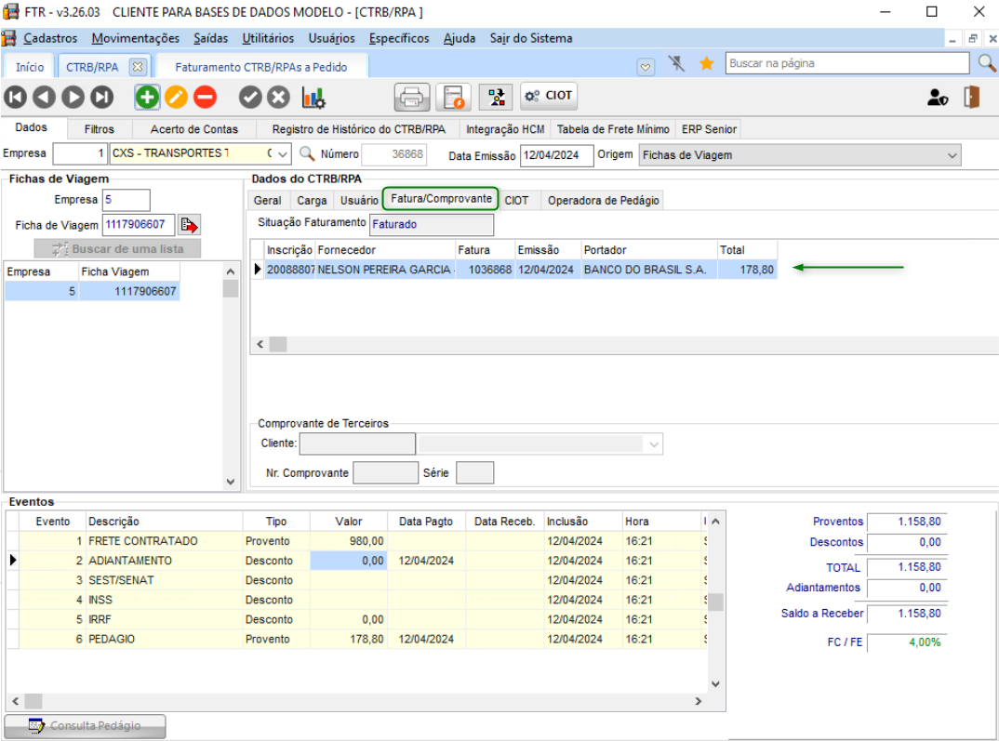This screenshot has width=999, height=741.
Task: Go to the next record
Action: 73,97
